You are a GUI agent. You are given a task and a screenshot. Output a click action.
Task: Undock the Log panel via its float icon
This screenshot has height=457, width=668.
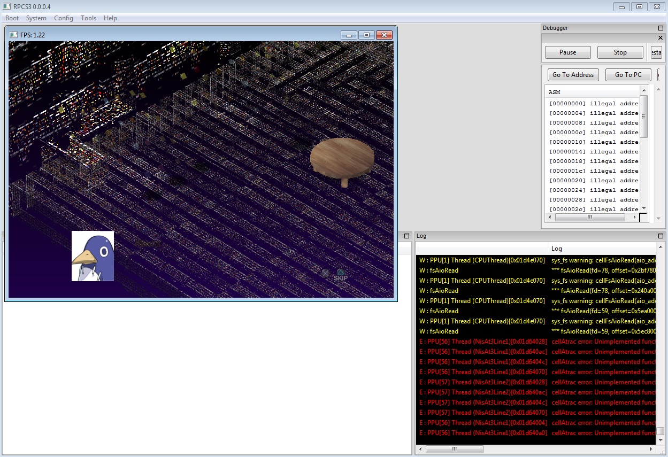pyautogui.click(x=661, y=236)
